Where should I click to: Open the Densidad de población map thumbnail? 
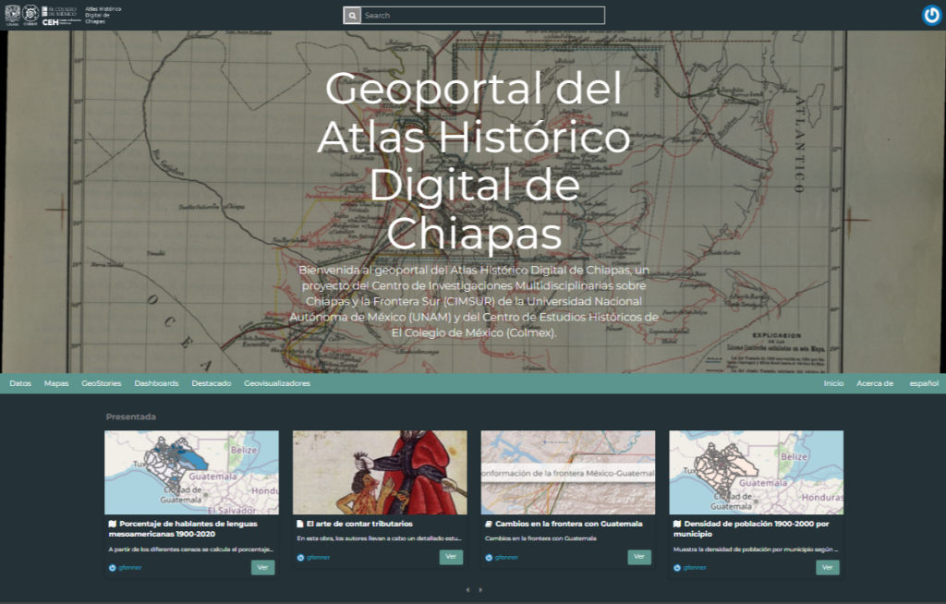(x=757, y=473)
